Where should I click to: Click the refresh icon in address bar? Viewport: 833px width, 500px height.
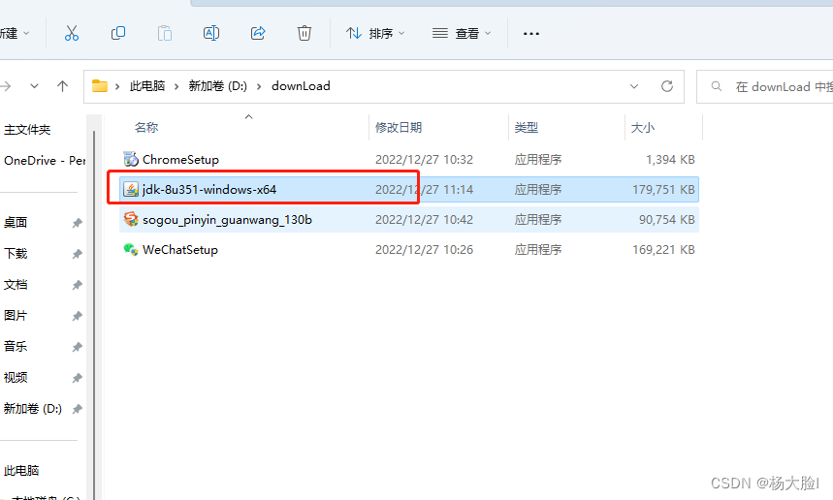[x=667, y=86]
